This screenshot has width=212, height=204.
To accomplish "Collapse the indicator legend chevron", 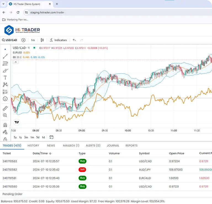I will (16, 62).
